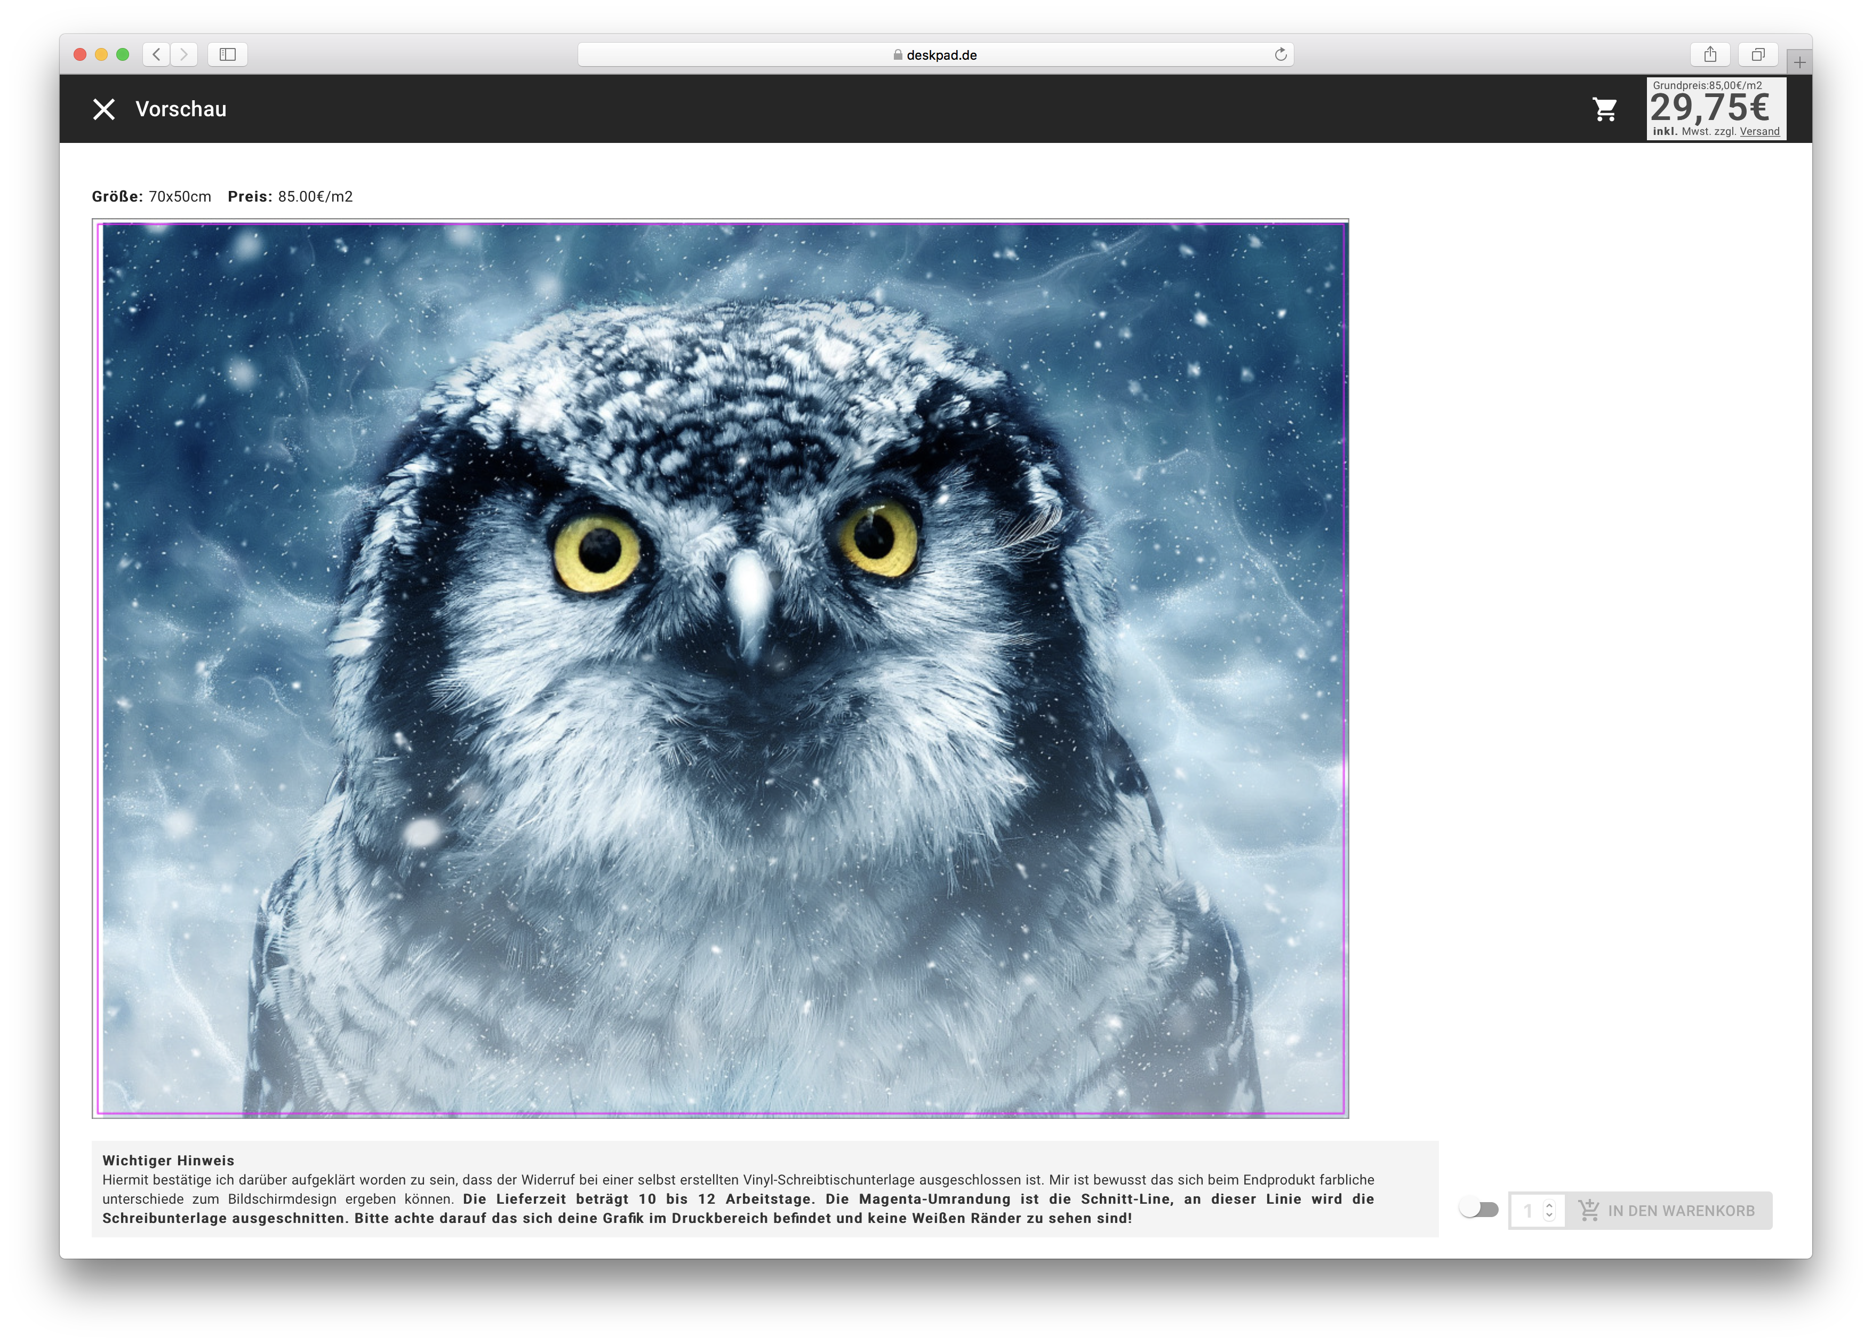The image size is (1872, 1344).
Task: Click the Grundpreis:85,00€/m2 label
Action: pyautogui.click(x=1707, y=85)
